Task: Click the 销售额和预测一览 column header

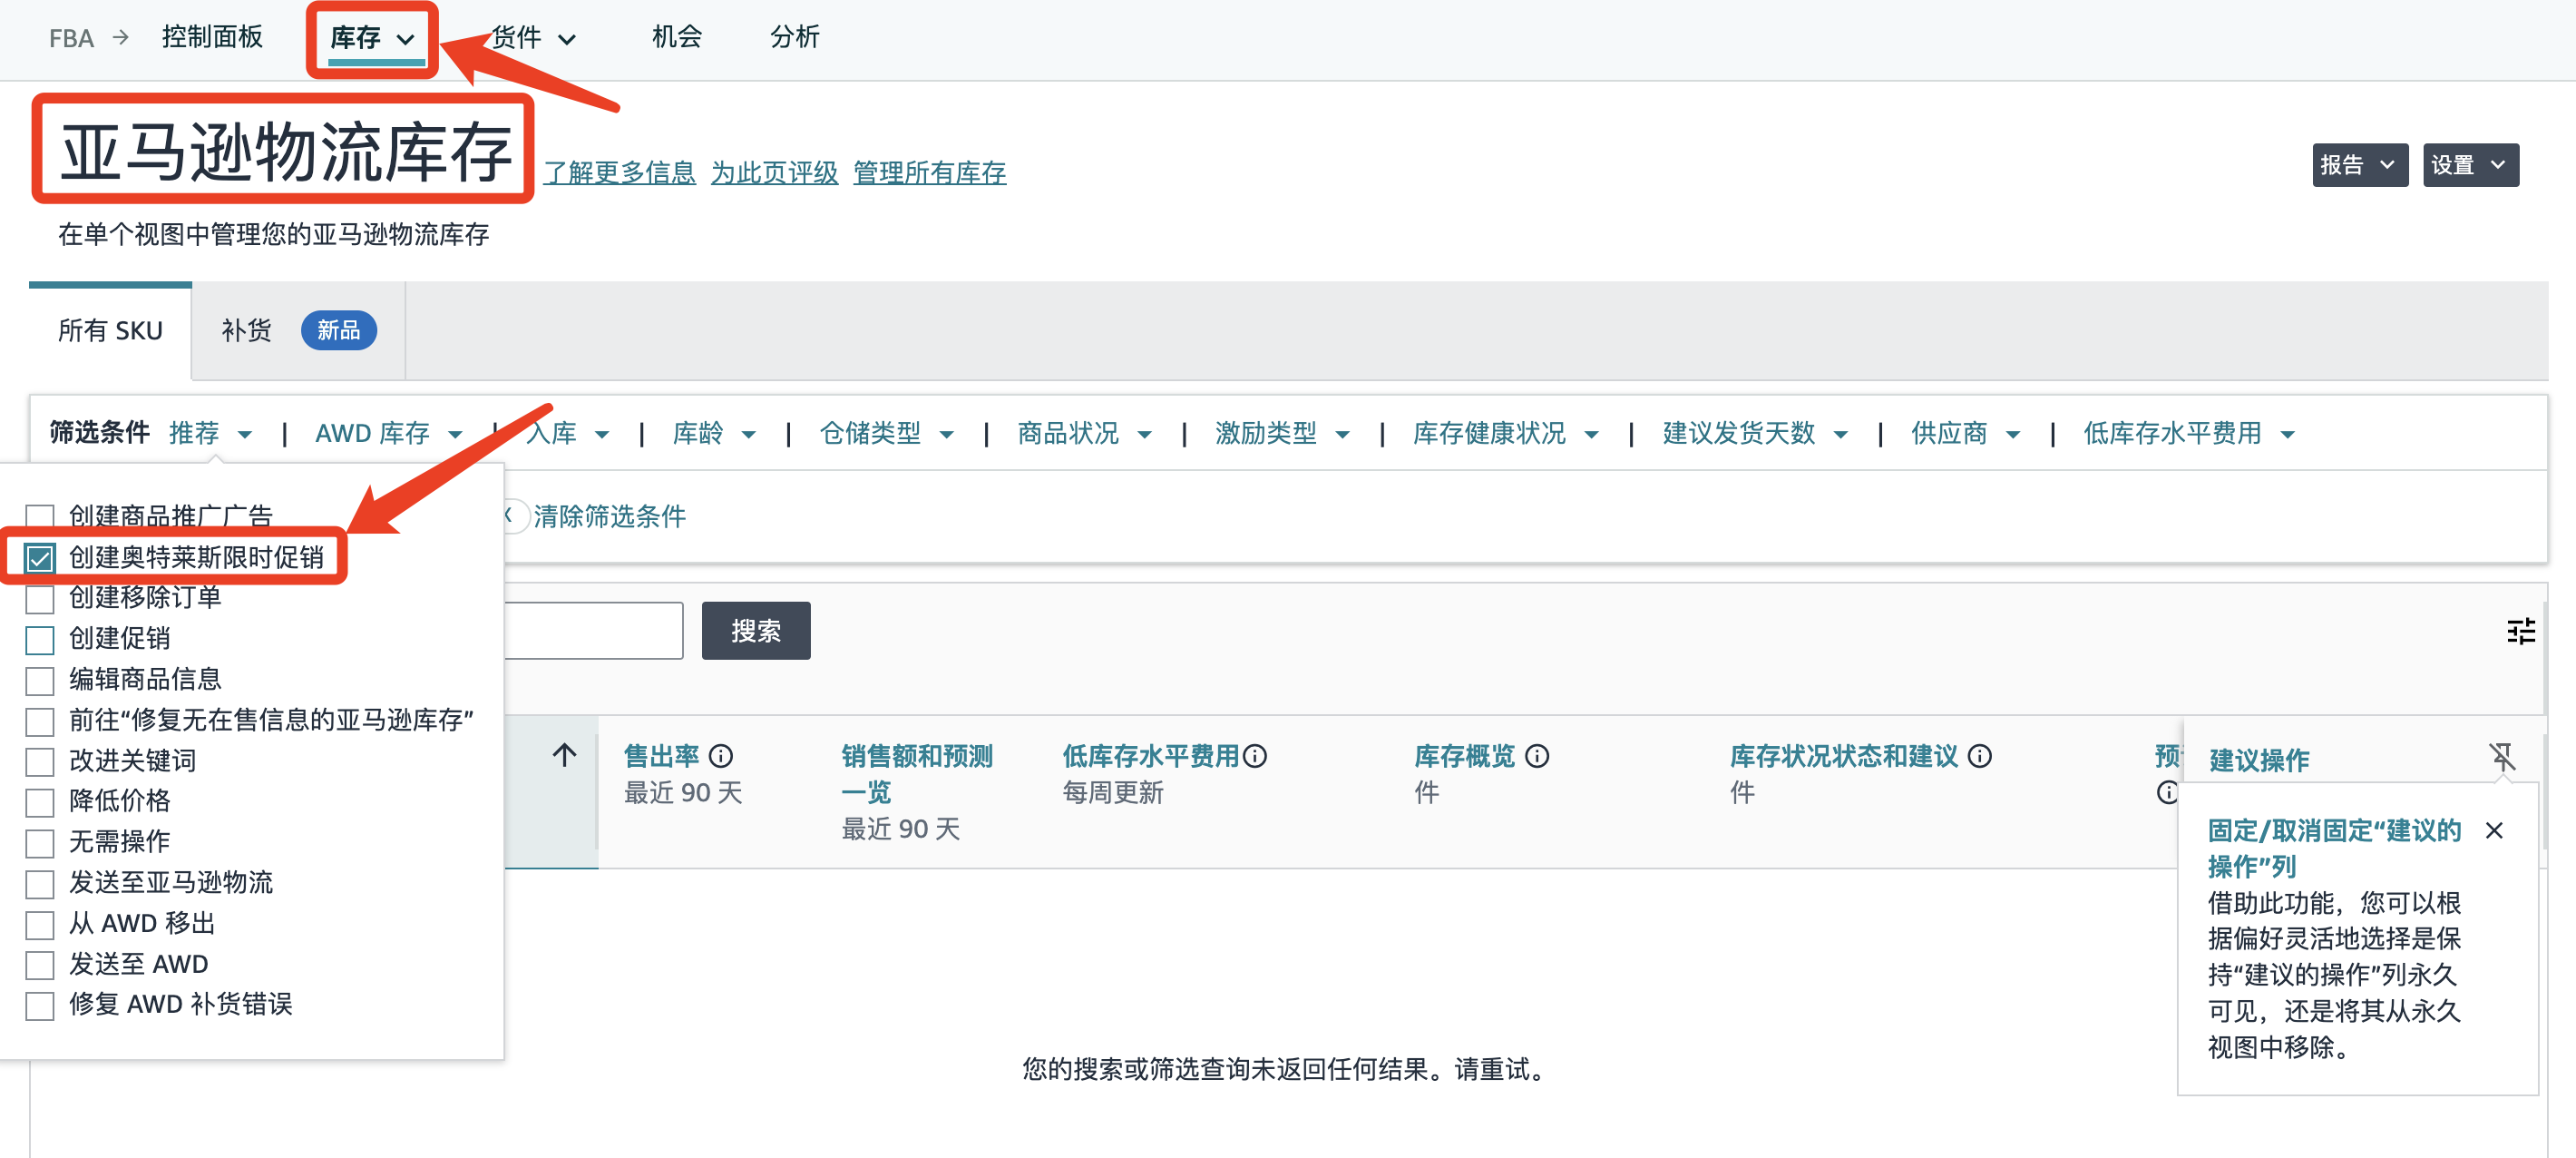Action: click(x=916, y=774)
